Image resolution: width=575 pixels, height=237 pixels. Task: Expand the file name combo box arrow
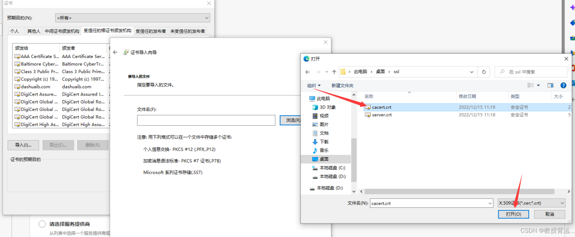pos(489,203)
